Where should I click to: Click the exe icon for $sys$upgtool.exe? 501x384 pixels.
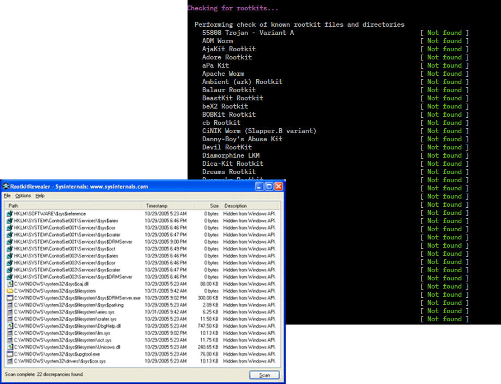coord(10,354)
